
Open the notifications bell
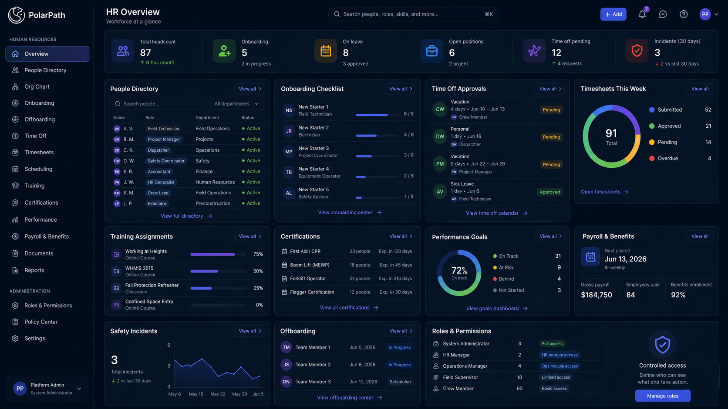click(x=642, y=14)
